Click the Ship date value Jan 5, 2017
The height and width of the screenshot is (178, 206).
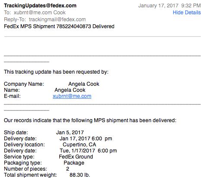coord(70,133)
